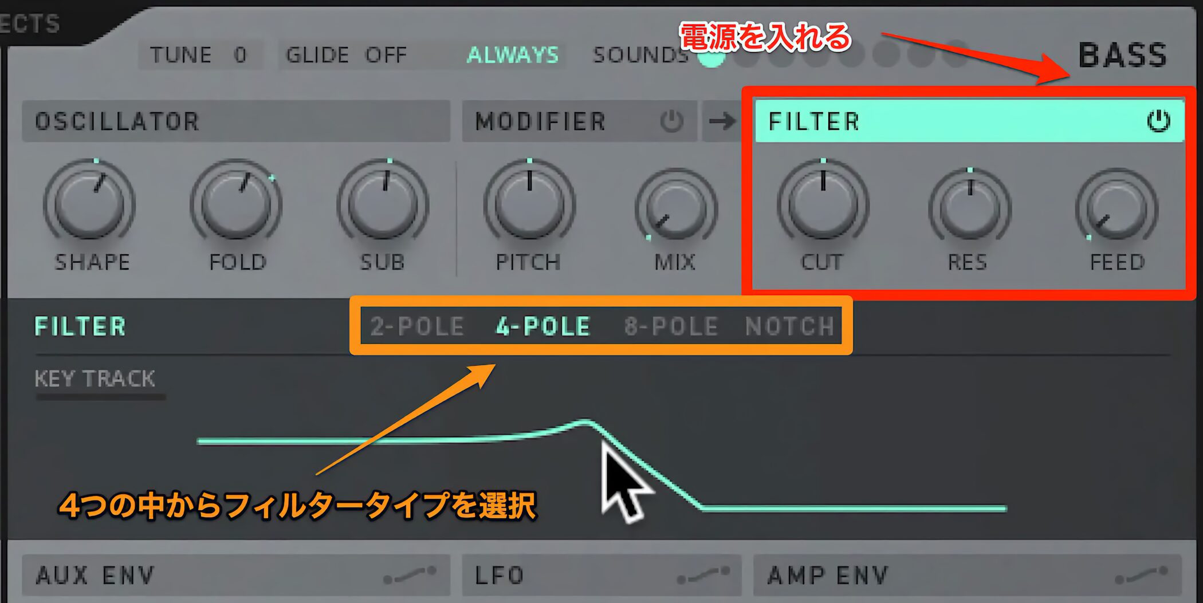Toggle the FILTER section power icon
The image size is (1203, 603).
point(1158,121)
